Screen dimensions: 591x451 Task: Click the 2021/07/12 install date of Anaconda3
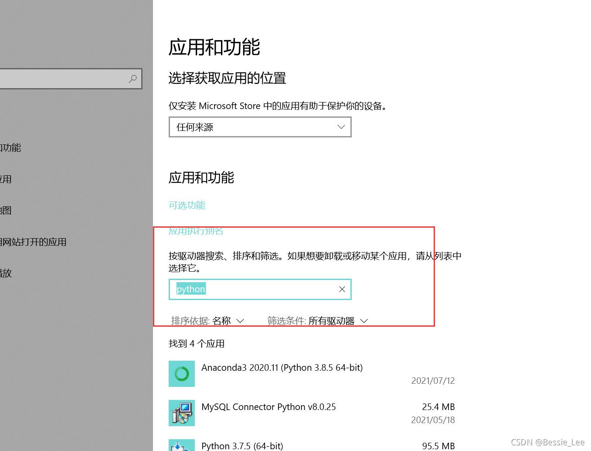pyautogui.click(x=433, y=381)
